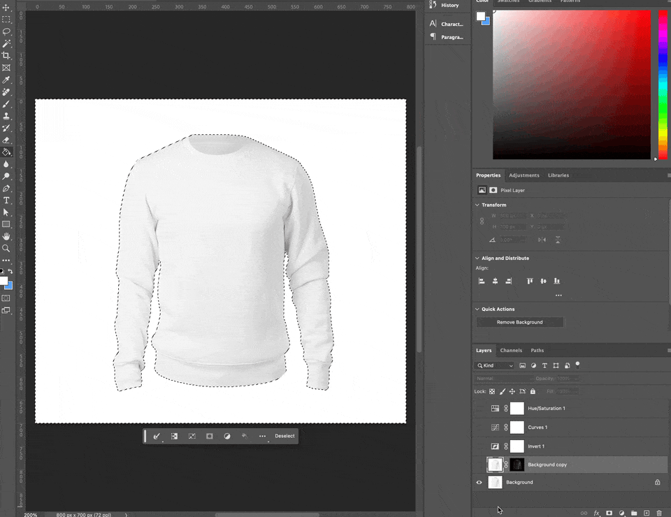Select the Zoom tool
Viewport: 671px width, 517px height.
pos(6,248)
